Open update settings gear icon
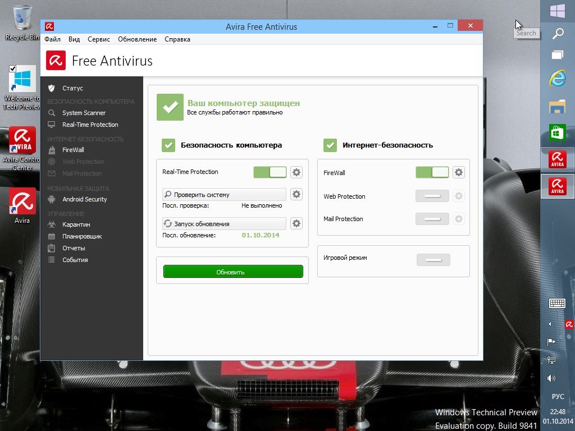This screenshot has height=431, width=575. pyautogui.click(x=296, y=223)
